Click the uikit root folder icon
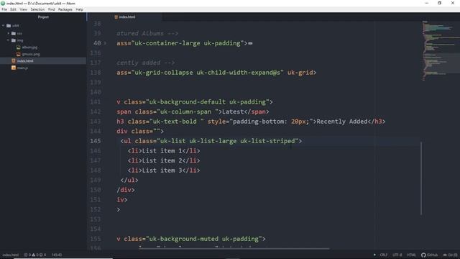The height and width of the screenshot is (259, 460). click(9, 26)
